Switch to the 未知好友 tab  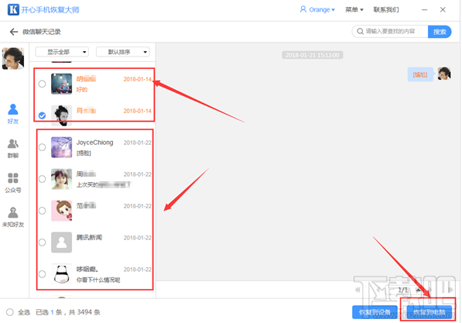pos(13,217)
